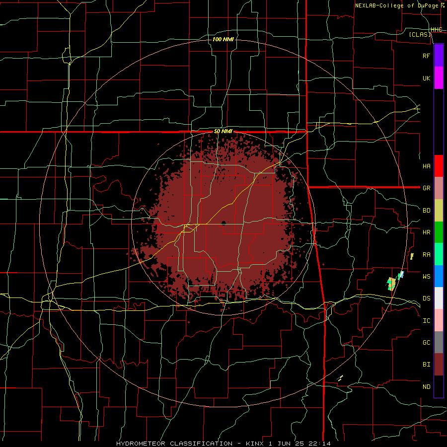Select the pink IC legend swatch
The height and width of the screenshot is (447, 447).
pyautogui.click(x=439, y=320)
